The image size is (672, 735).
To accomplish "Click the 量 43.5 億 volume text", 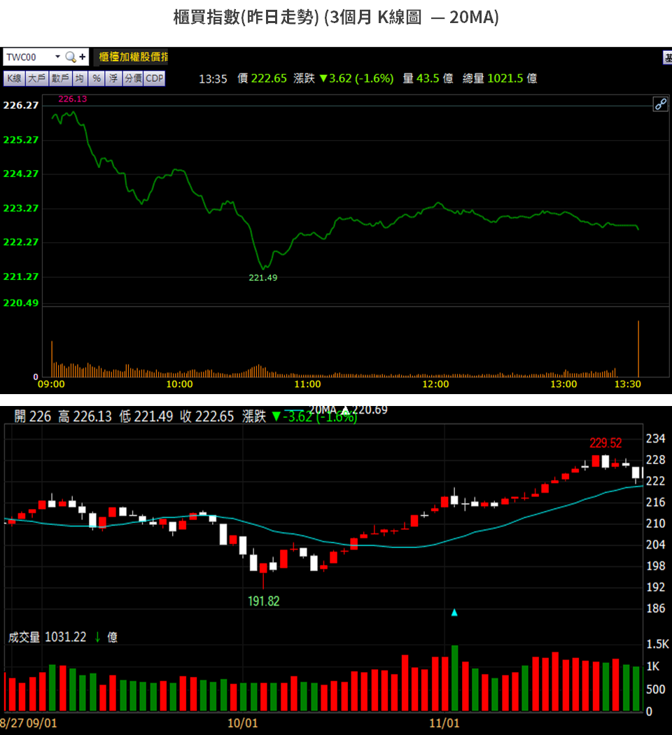I will [x=428, y=78].
